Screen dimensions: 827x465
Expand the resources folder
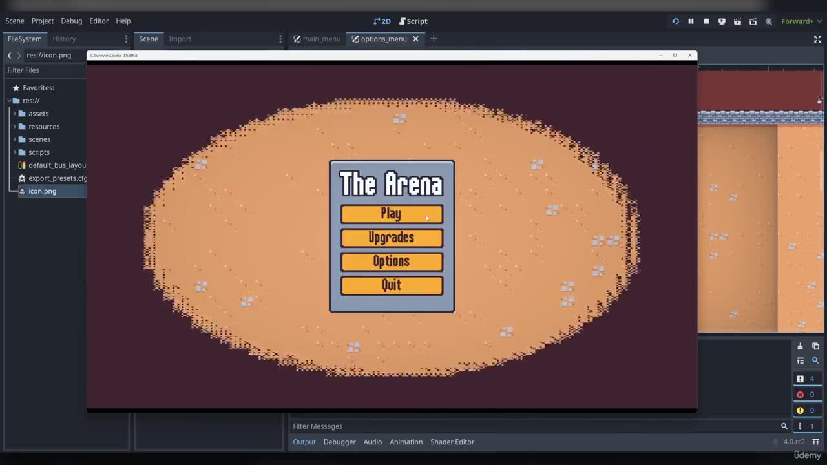[14, 127]
